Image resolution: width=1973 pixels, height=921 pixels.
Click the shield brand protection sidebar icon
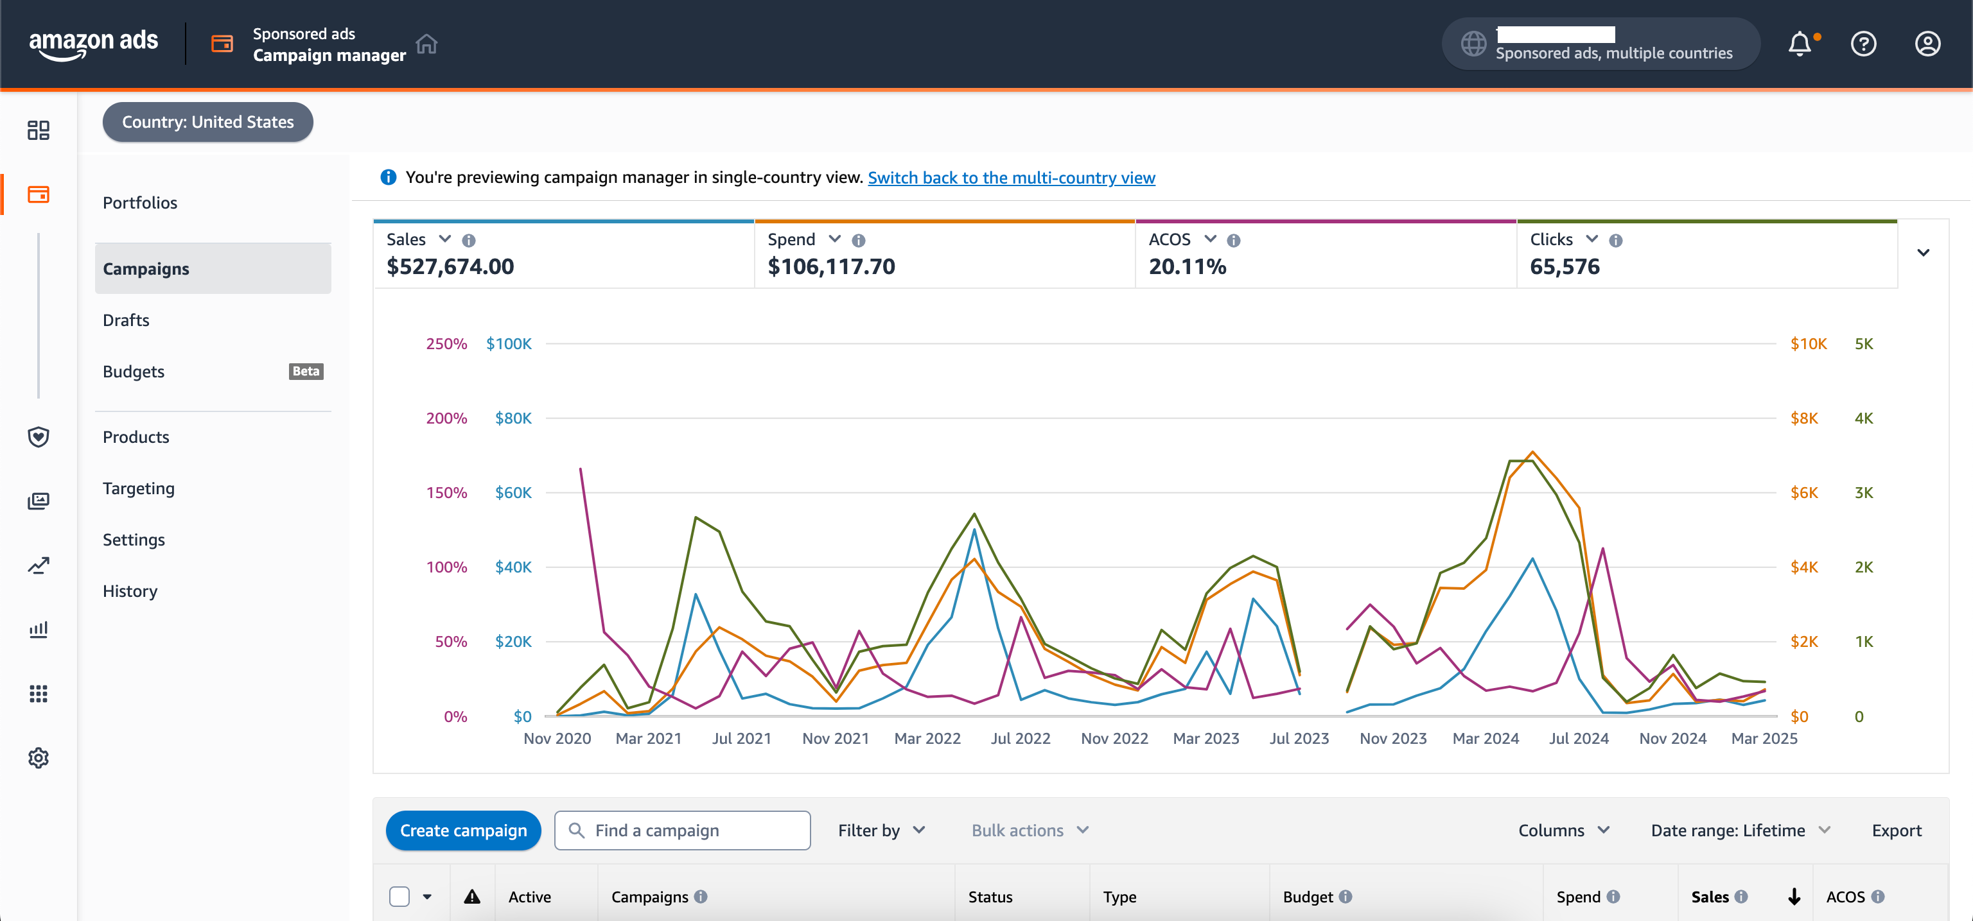tap(39, 437)
